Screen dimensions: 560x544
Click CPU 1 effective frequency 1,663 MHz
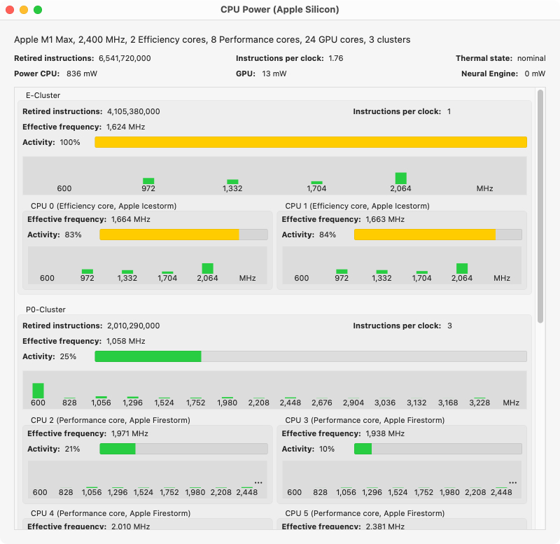click(385, 219)
